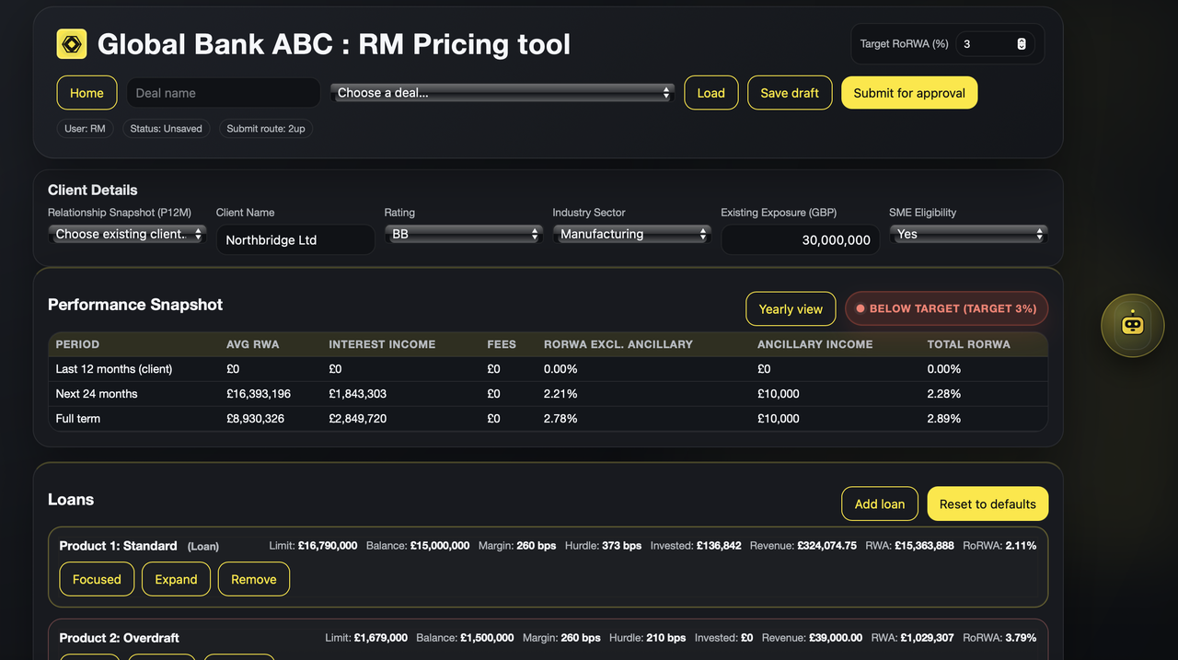The width and height of the screenshot is (1178, 660).
Task: Click the Deal name input field
Action: tap(223, 93)
